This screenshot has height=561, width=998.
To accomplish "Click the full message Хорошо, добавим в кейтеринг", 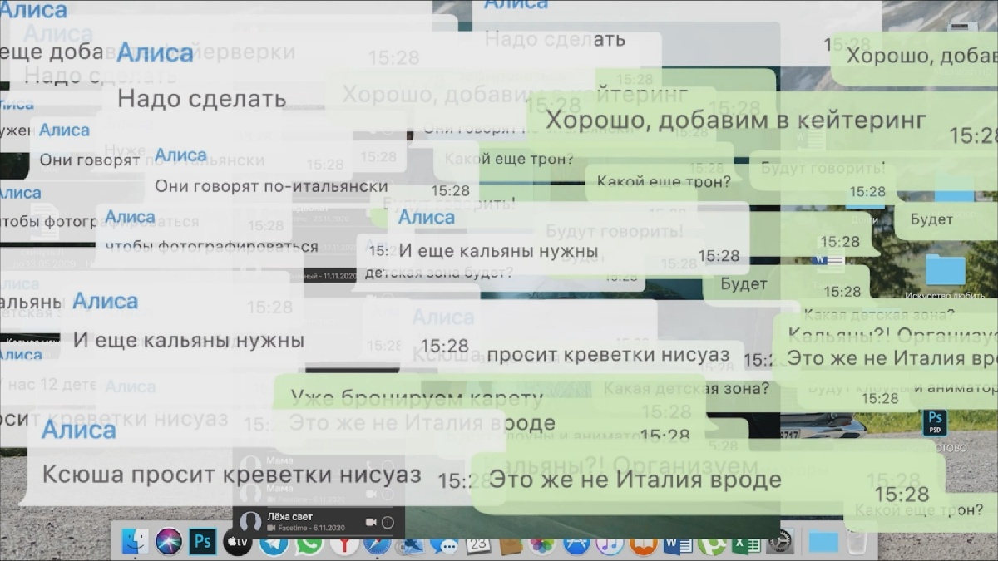I will (x=735, y=120).
